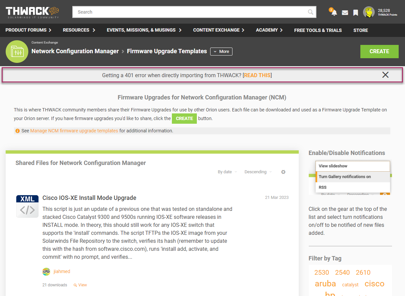Click the green Content Exchange group icon

(17, 52)
